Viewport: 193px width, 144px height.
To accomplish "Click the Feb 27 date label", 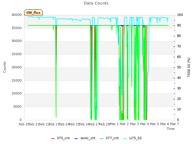I will [x=94, y=124].
